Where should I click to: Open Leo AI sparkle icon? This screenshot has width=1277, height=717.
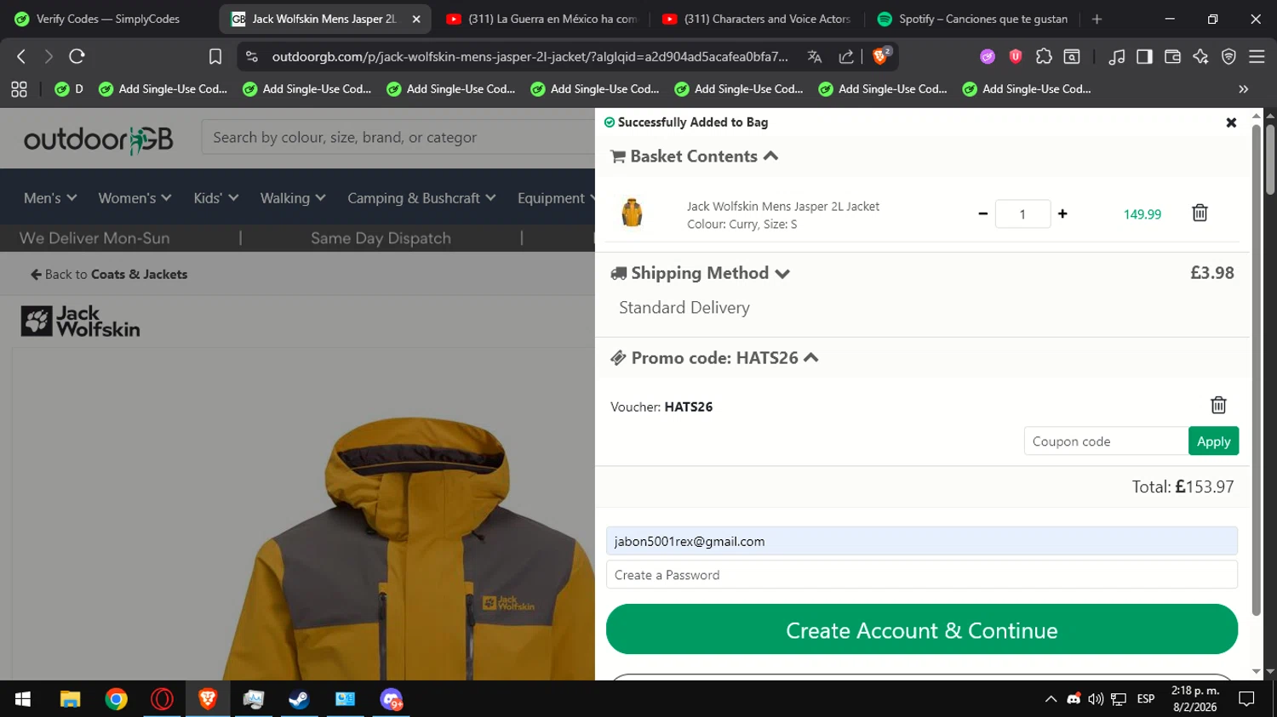tap(1200, 56)
